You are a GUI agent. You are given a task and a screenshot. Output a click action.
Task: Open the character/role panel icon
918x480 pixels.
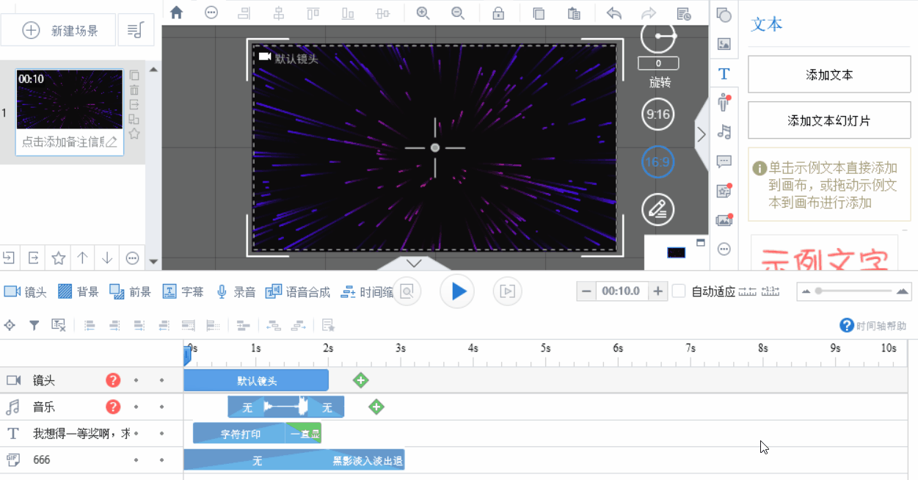[x=724, y=102]
